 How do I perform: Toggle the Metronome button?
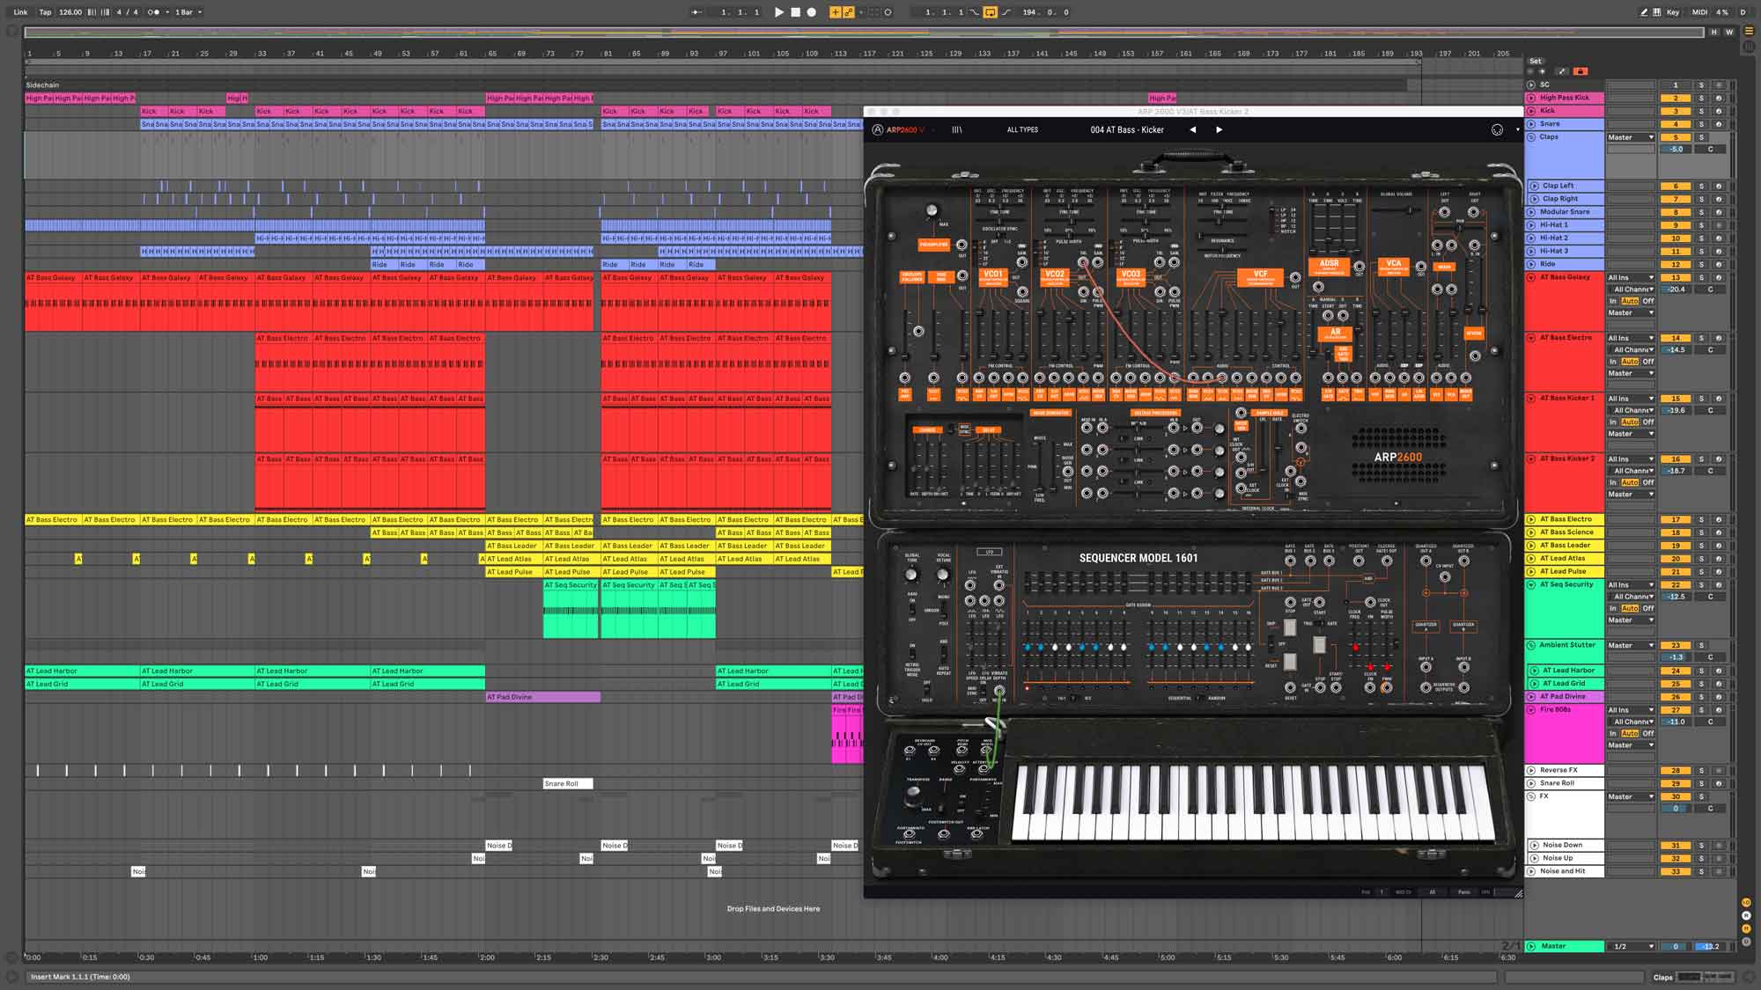coord(153,12)
